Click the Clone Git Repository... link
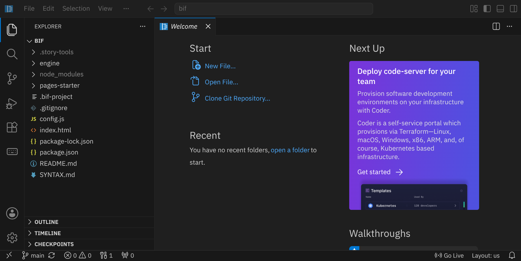The width and height of the screenshot is (521, 261). point(237,99)
